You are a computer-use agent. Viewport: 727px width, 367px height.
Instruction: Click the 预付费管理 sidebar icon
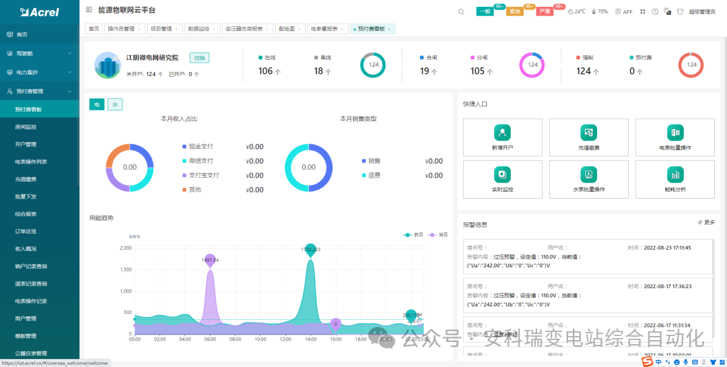pos(9,92)
